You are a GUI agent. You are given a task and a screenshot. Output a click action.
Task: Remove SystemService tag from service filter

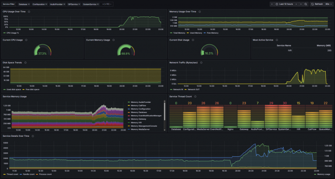coord(98,4)
